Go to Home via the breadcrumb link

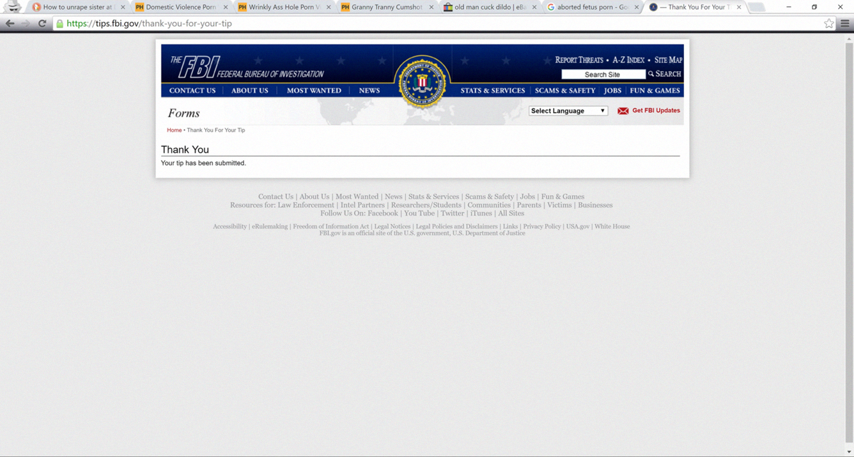(x=175, y=130)
